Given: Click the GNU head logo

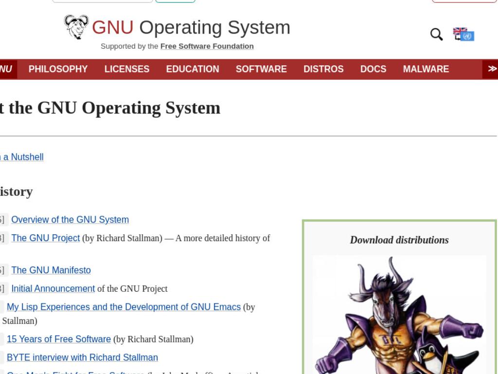Looking at the screenshot, I should pos(76,27).
